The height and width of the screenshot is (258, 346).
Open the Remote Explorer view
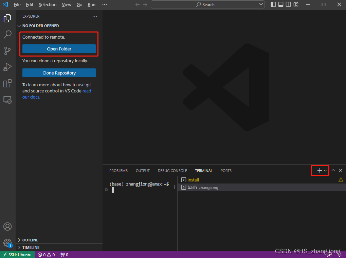tap(7, 100)
